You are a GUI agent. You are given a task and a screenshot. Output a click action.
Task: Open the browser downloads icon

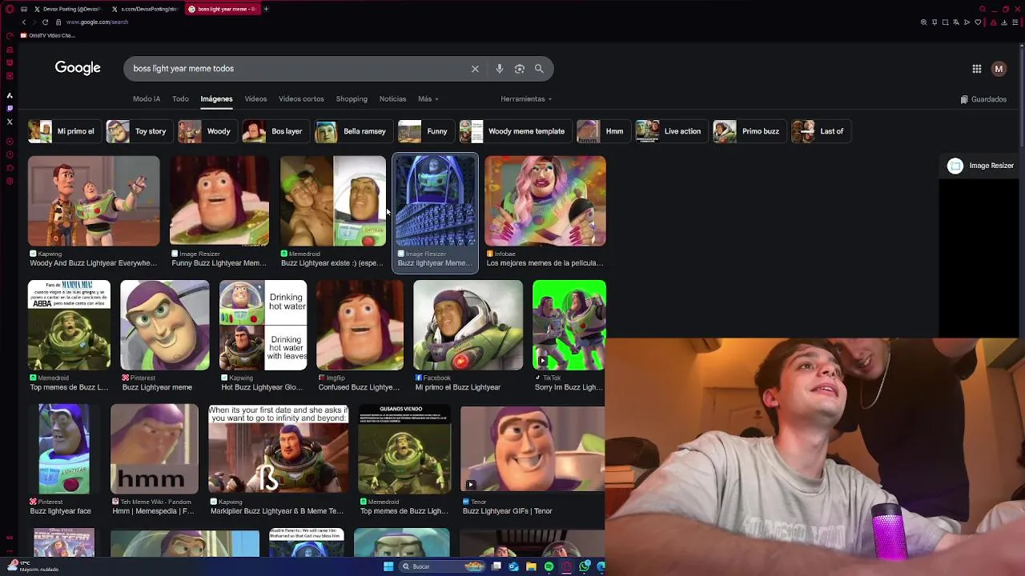pyautogui.click(x=1004, y=22)
